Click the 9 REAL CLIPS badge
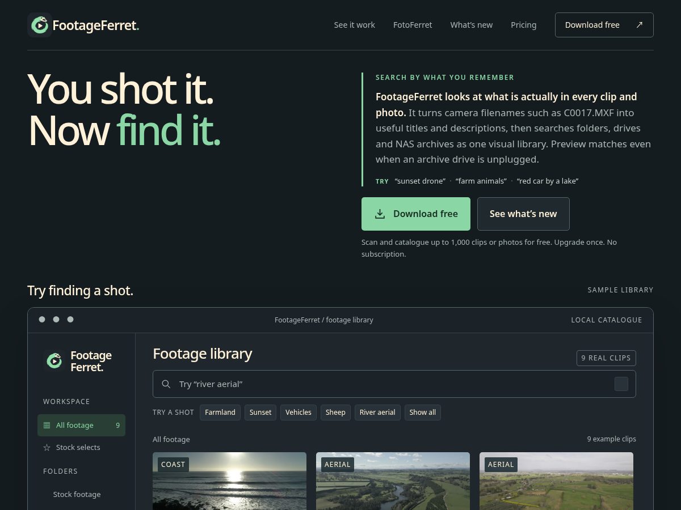This screenshot has height=510, width=681. point(606,358)
